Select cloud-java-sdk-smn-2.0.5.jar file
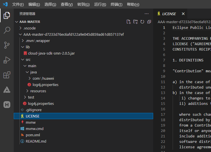 [51, 53]
